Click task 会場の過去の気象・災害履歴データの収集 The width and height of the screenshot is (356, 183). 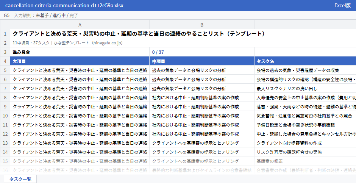pos(305,70)
